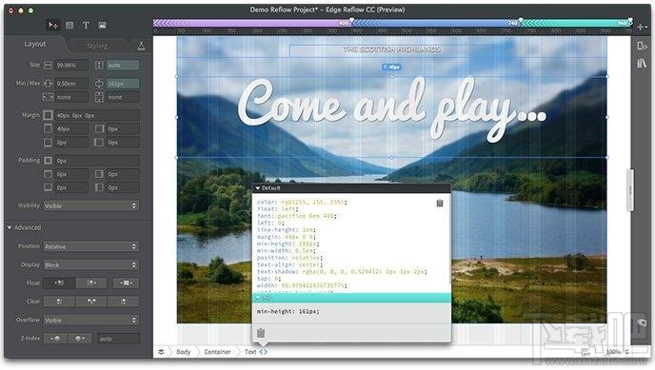Screen dimensions: 655x370
Task: Select the Text tool
Action: pyautogui.click(x=86, y=26)
